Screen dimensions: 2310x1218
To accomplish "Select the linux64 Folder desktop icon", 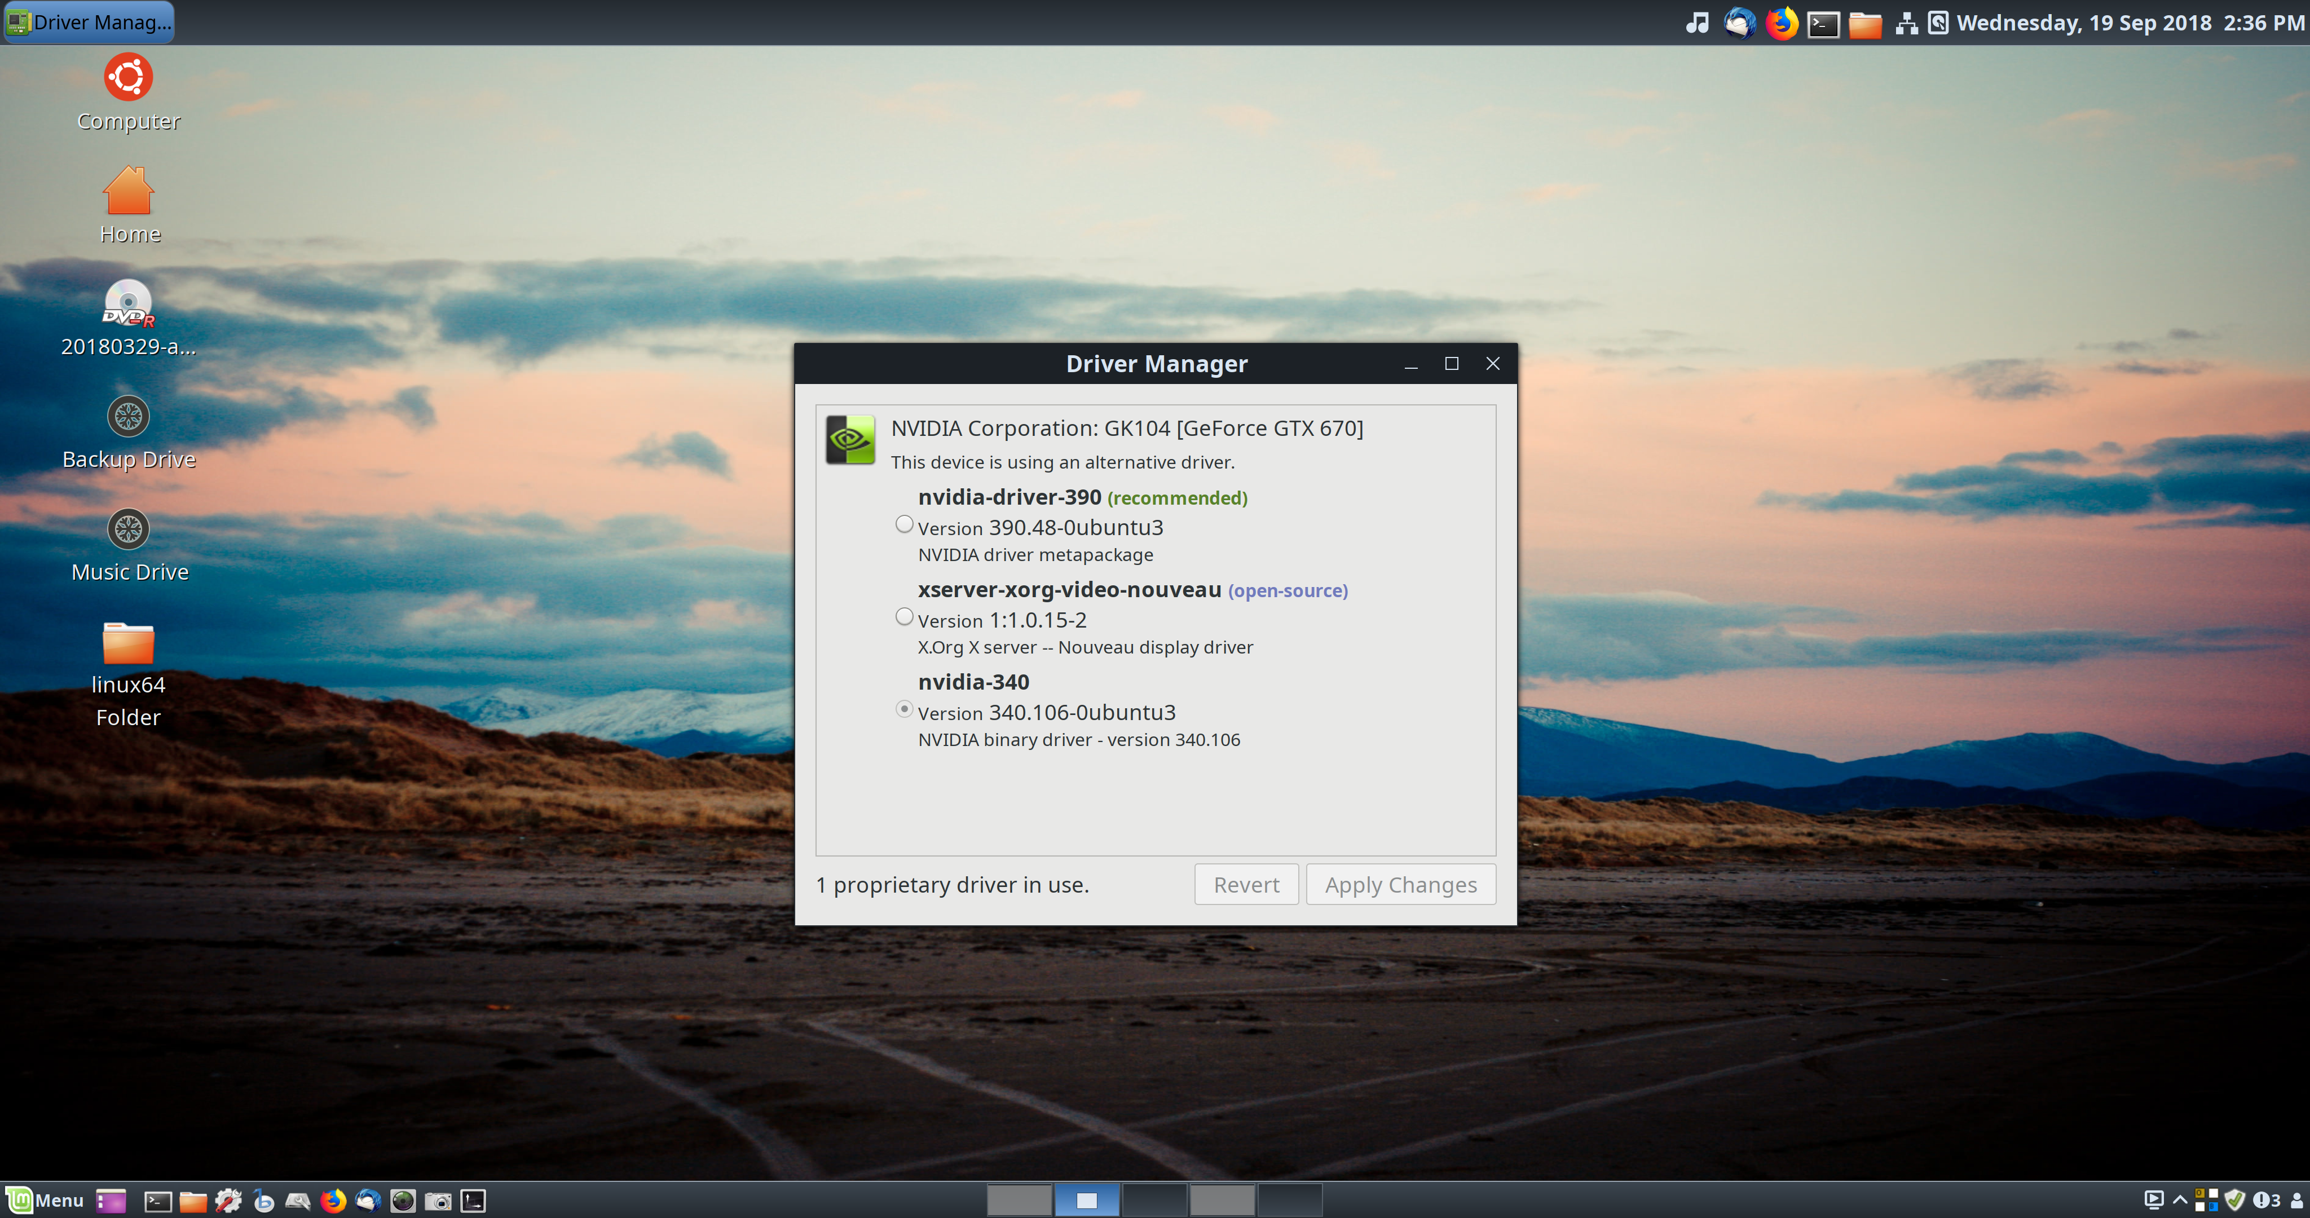I will pyautogui.click(x=128, y=674).
